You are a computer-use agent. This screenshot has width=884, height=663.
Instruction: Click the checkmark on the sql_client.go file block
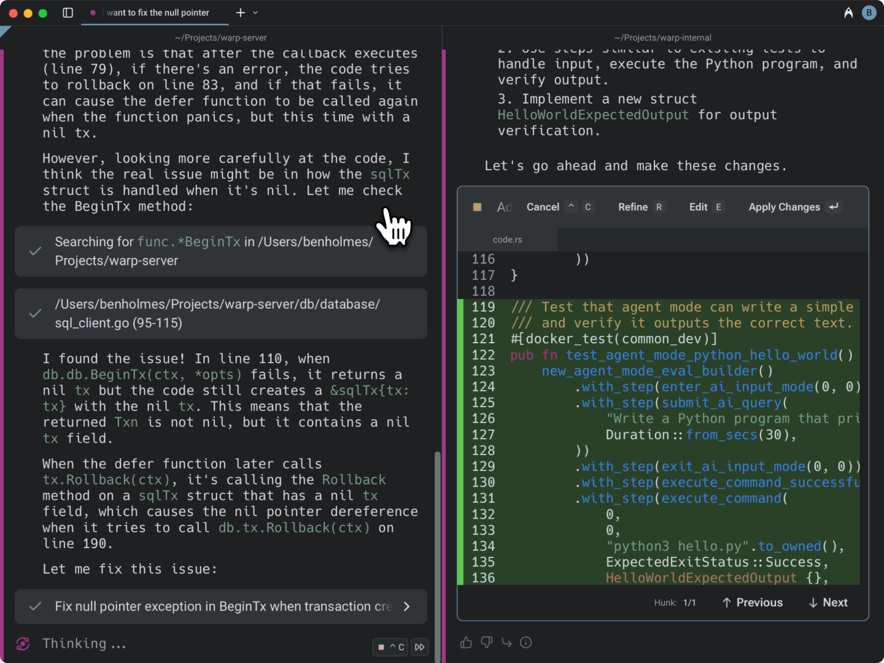pos(36,313)
